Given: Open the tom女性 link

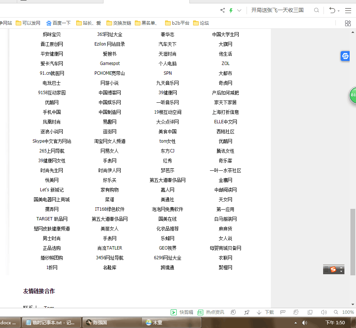Looking at the screenshot, I should tap(168, 141).
